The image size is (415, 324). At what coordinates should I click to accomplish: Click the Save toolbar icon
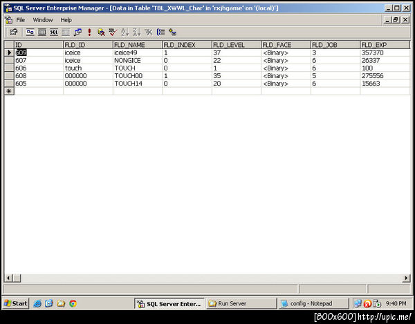pos(13,32)
